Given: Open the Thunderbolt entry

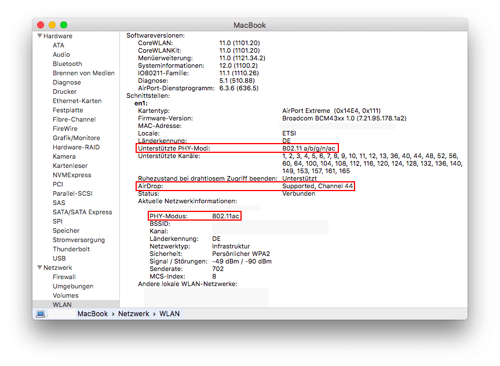Looking at the screenshot, I should 71,248.
